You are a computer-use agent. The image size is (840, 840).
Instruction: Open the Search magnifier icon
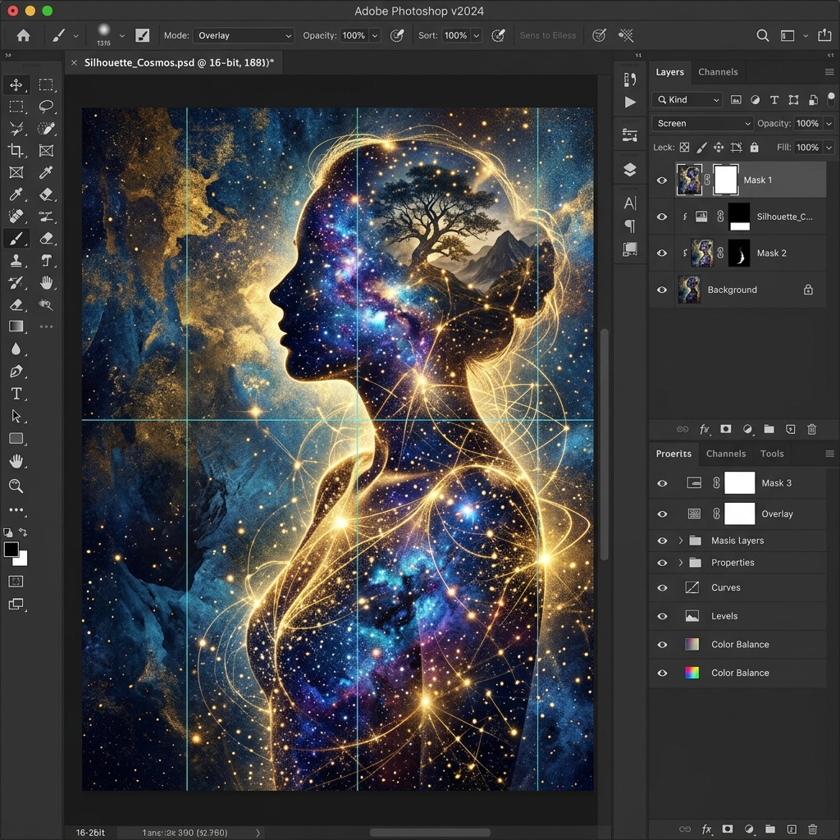tap(763, 35)
